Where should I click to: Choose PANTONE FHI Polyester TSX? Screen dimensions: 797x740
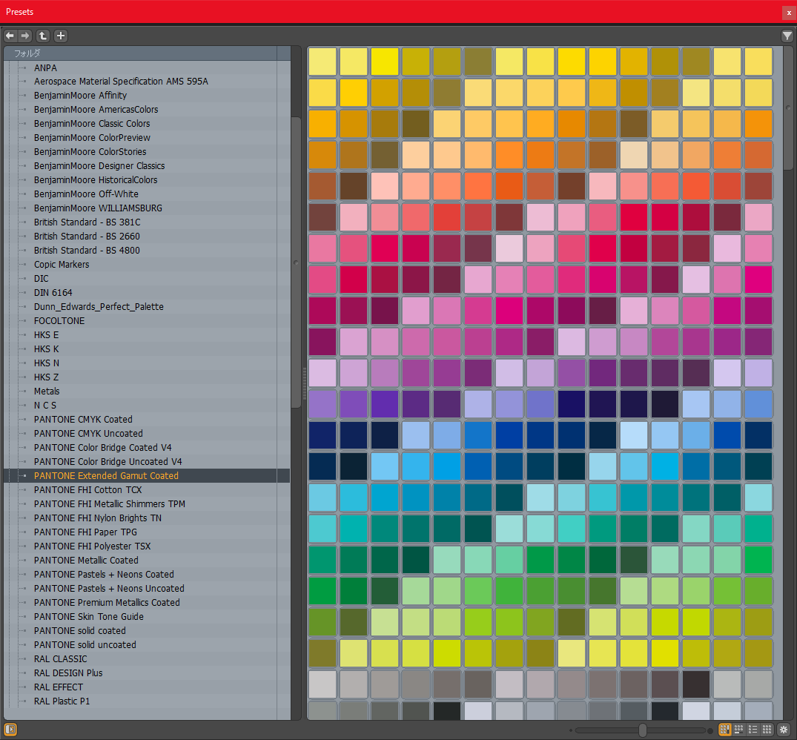pyautogui.click(x=92, y=546)
